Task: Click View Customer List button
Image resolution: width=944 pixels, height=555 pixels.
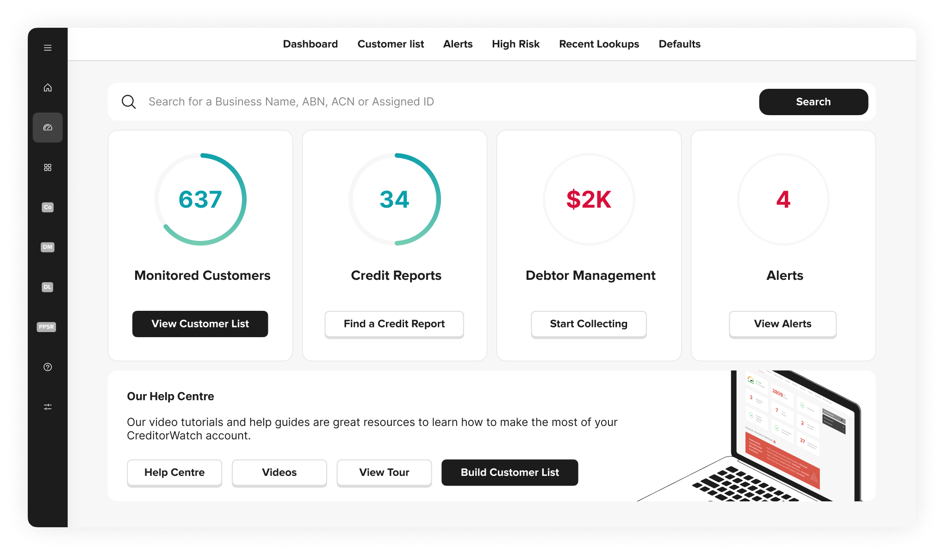Action: 200,324
